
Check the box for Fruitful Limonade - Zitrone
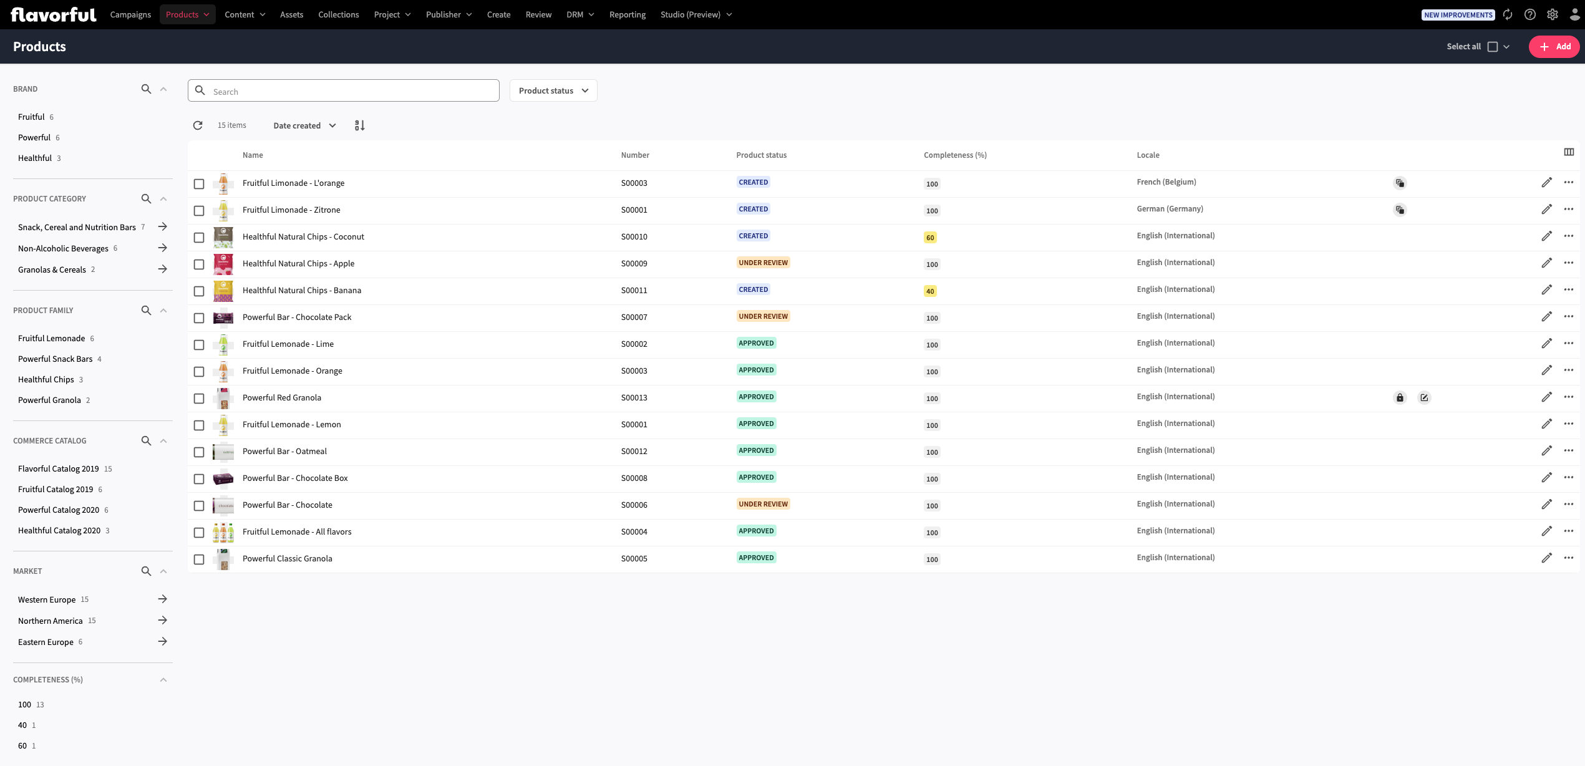click(199, 211)
